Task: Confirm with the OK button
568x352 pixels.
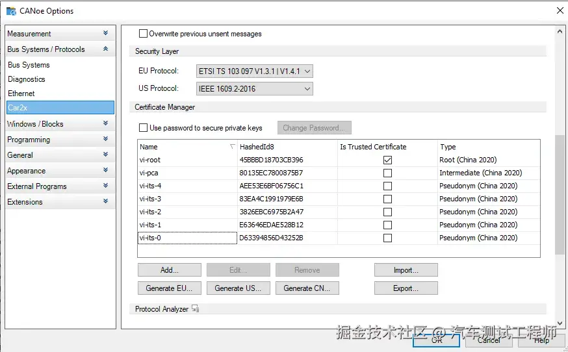Action: [437, 340]
